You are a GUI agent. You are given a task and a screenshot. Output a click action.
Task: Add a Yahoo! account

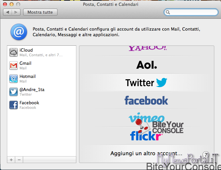coord(148,48)
